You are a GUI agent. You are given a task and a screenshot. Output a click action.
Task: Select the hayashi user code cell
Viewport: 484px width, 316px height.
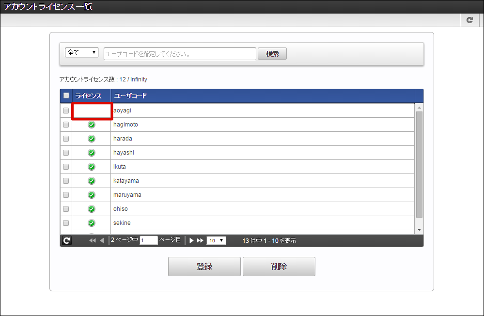coord(263,153)
